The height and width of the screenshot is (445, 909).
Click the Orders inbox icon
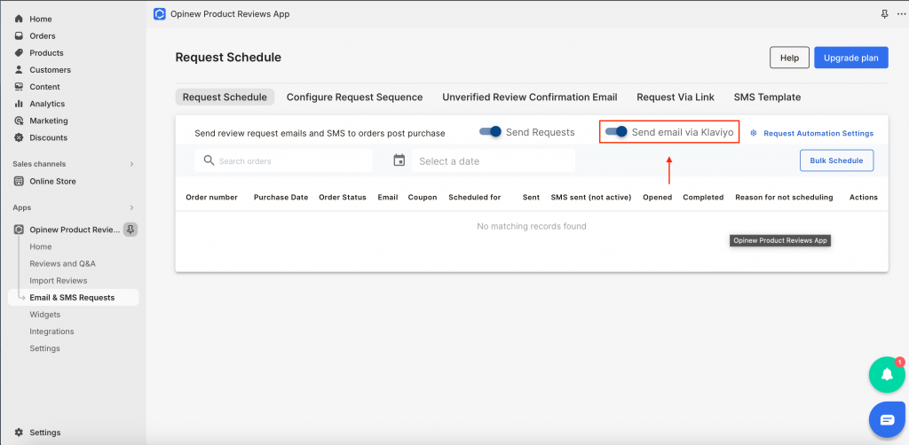point(19,35)
